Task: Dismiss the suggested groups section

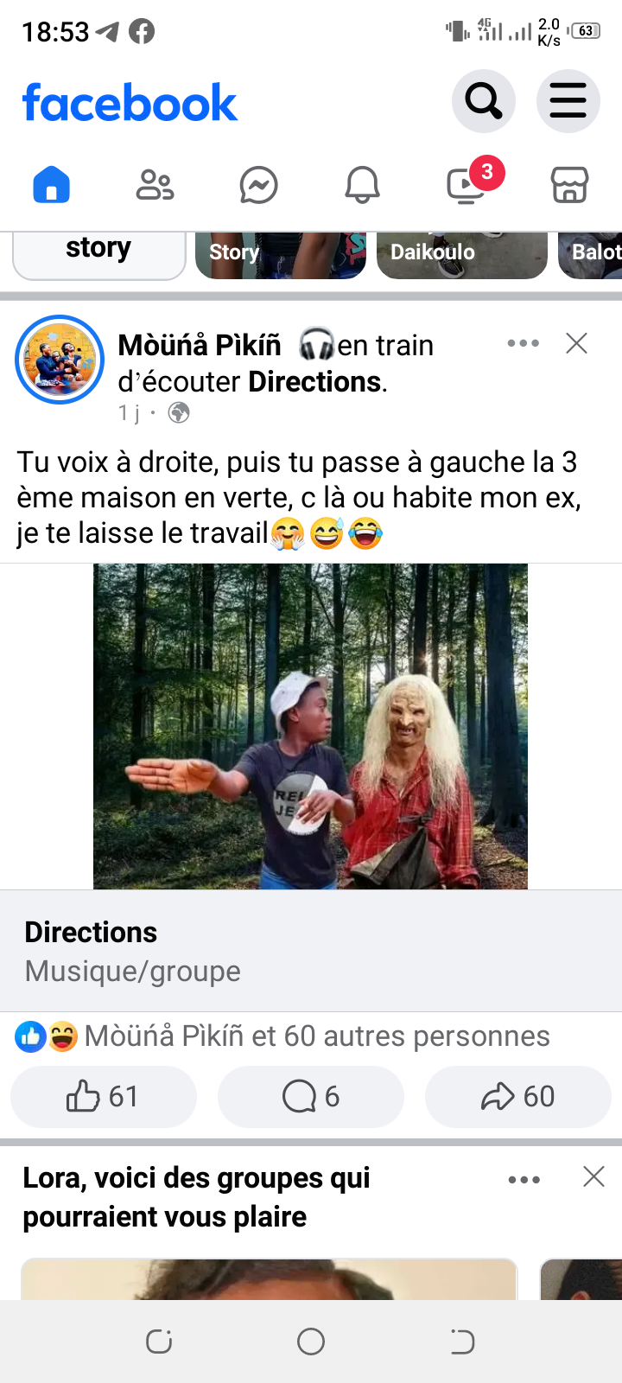Action: point(593,1176)
